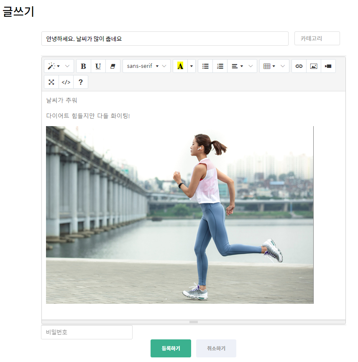Screen dimensions: 358x362
Task: Apply an unordered bullet list
Action: click(x=205, y=66)
